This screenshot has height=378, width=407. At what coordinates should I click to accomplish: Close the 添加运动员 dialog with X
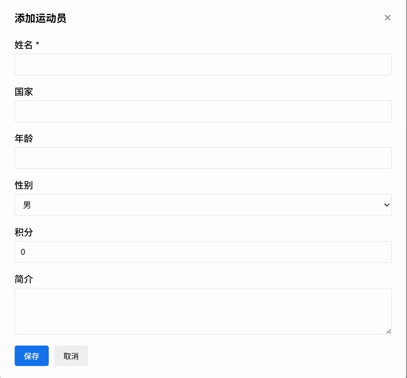point(387,18)
